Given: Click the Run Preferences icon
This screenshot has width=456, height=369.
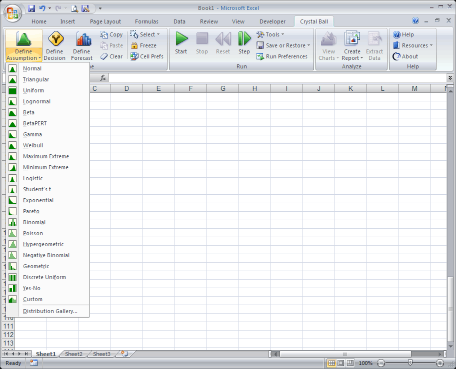Looking at the screenshot, I should coord(260,56).
